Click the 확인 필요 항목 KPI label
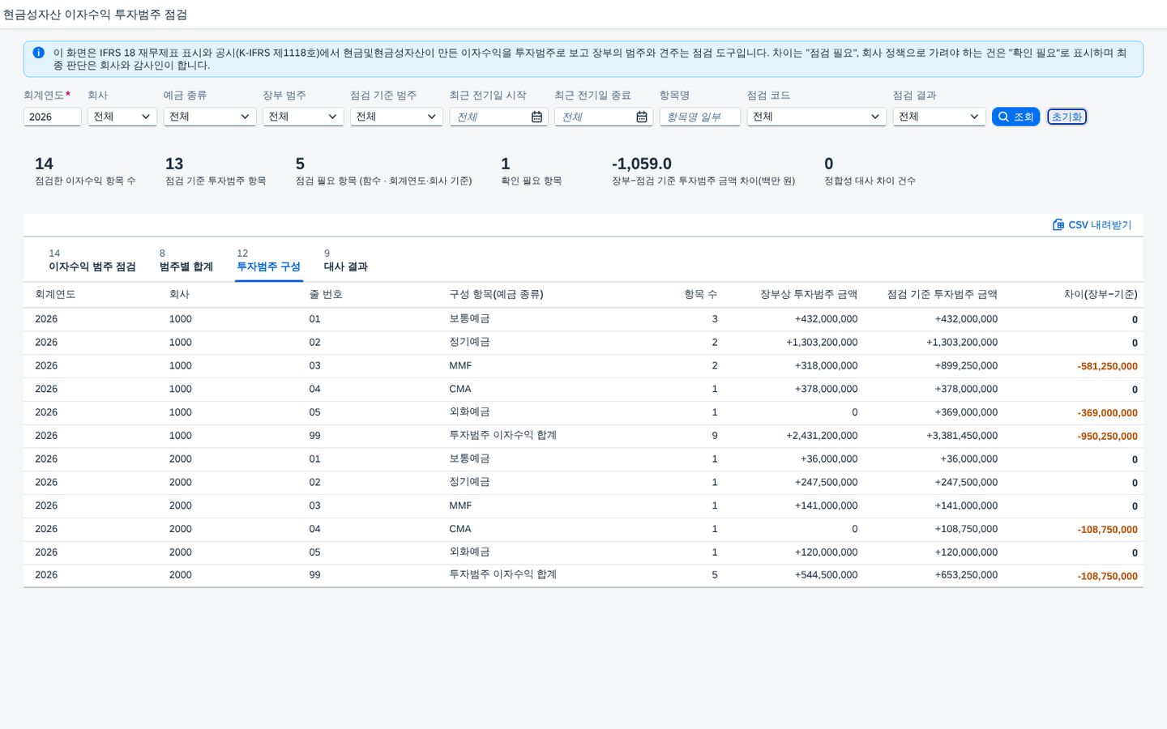Viewport: 1167px width, 729px height. pyautogui.click(x=532, y=181)
